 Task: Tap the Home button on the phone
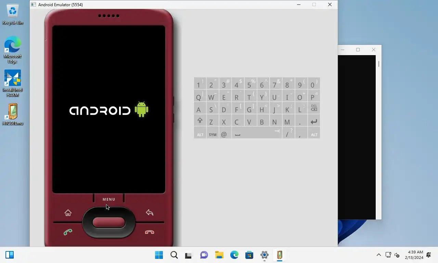pos(68,213)
